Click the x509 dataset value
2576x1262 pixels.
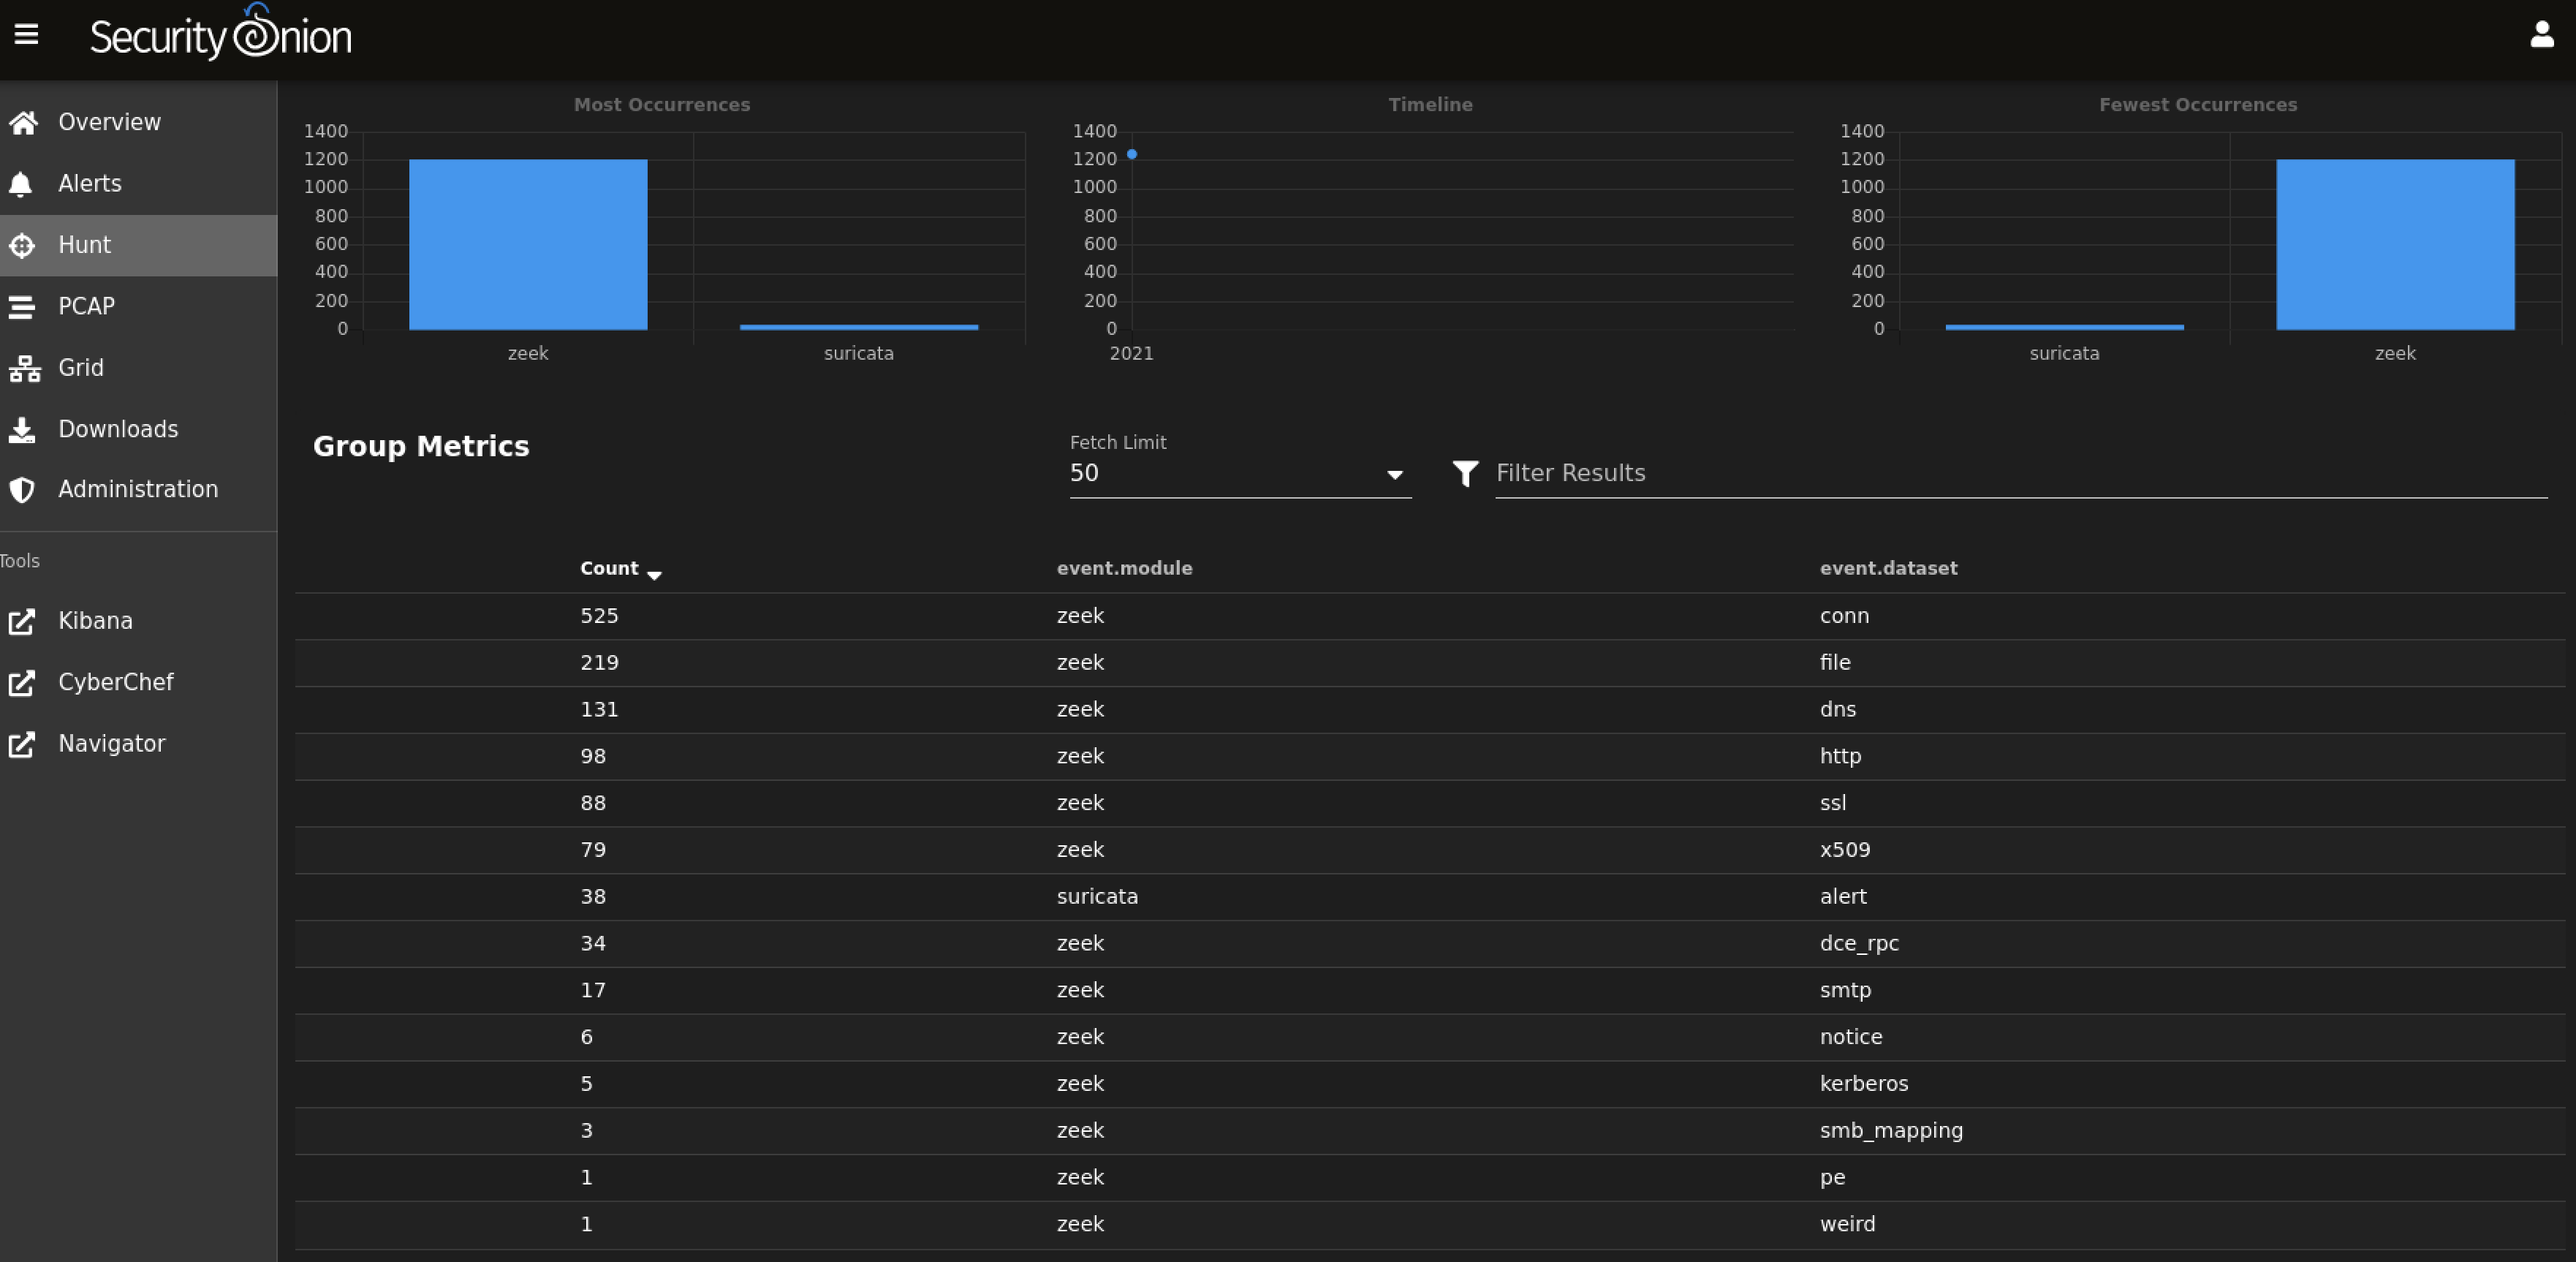pos(1845,850)
